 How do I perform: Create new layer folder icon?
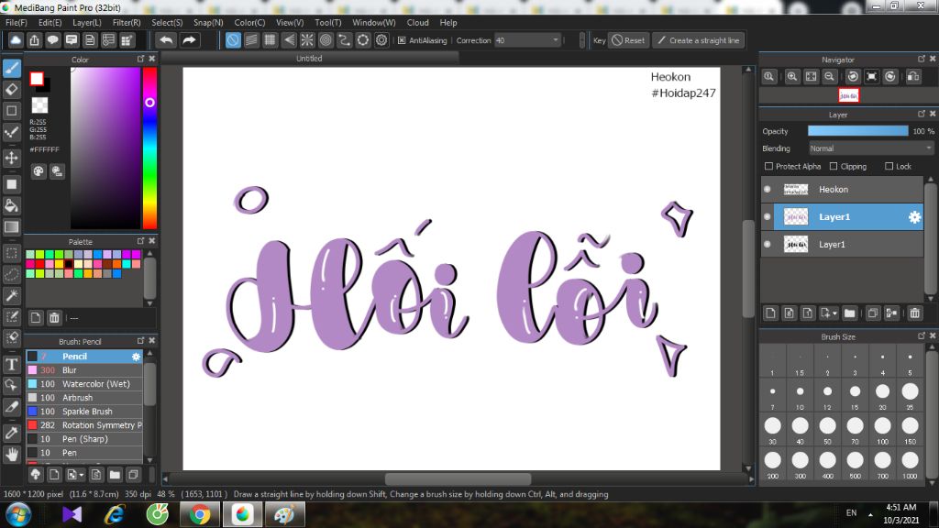point(850,313)
